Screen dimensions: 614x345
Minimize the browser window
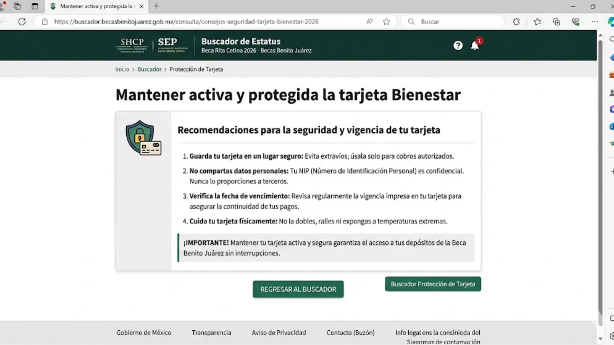click(573, 6)
